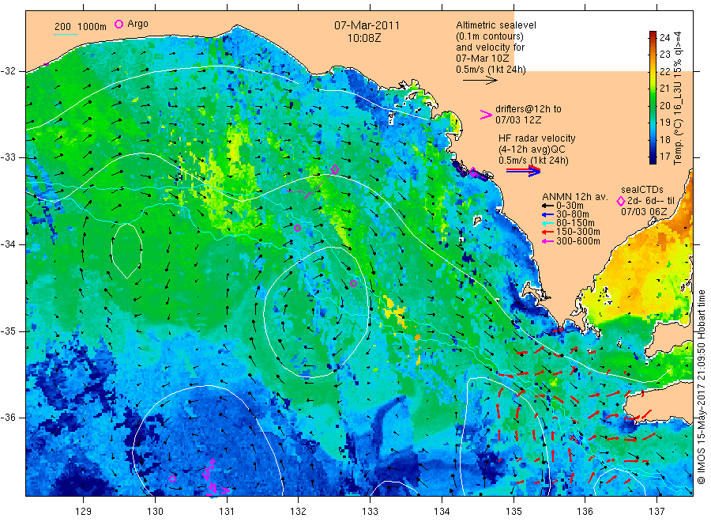Click the cyan line under 200 1000m legend
Image resolution: width=711 pixels, height=522 pixels.
(66, 34)
